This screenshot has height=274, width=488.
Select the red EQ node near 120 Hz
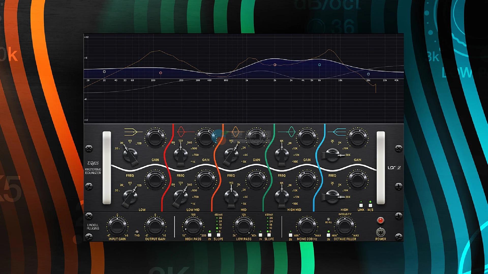pyautogui.click(x=160, y=73)
